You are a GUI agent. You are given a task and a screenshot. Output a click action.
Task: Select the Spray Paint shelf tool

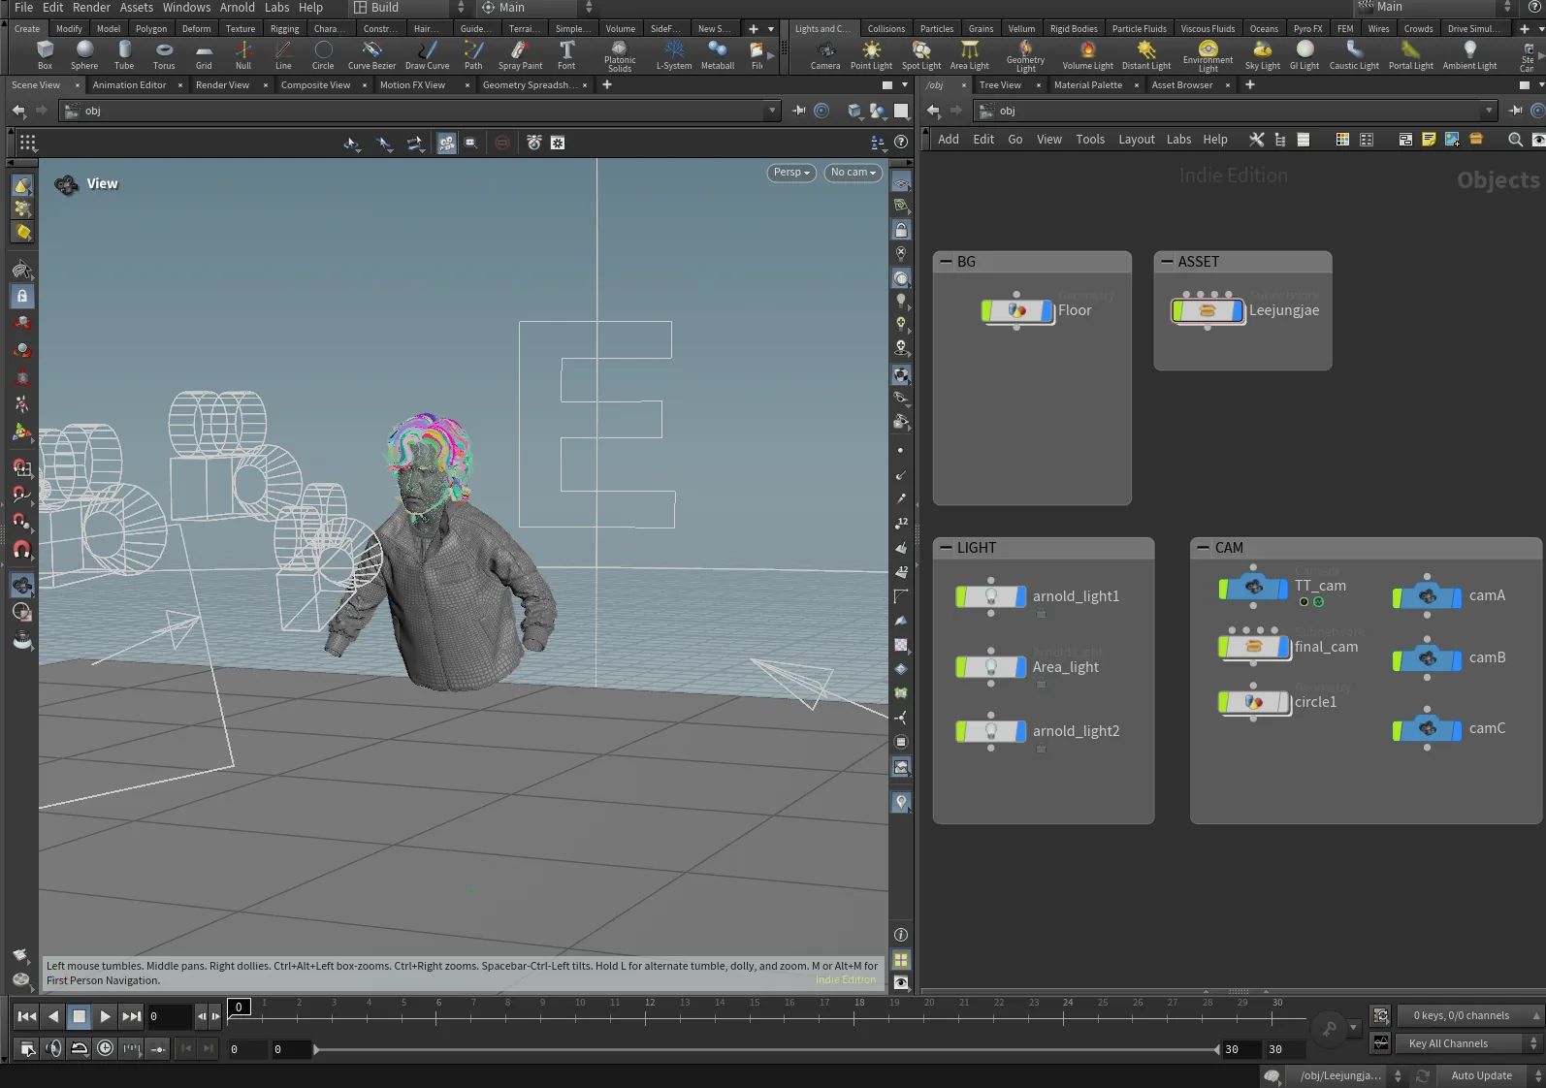pos(520,54)
